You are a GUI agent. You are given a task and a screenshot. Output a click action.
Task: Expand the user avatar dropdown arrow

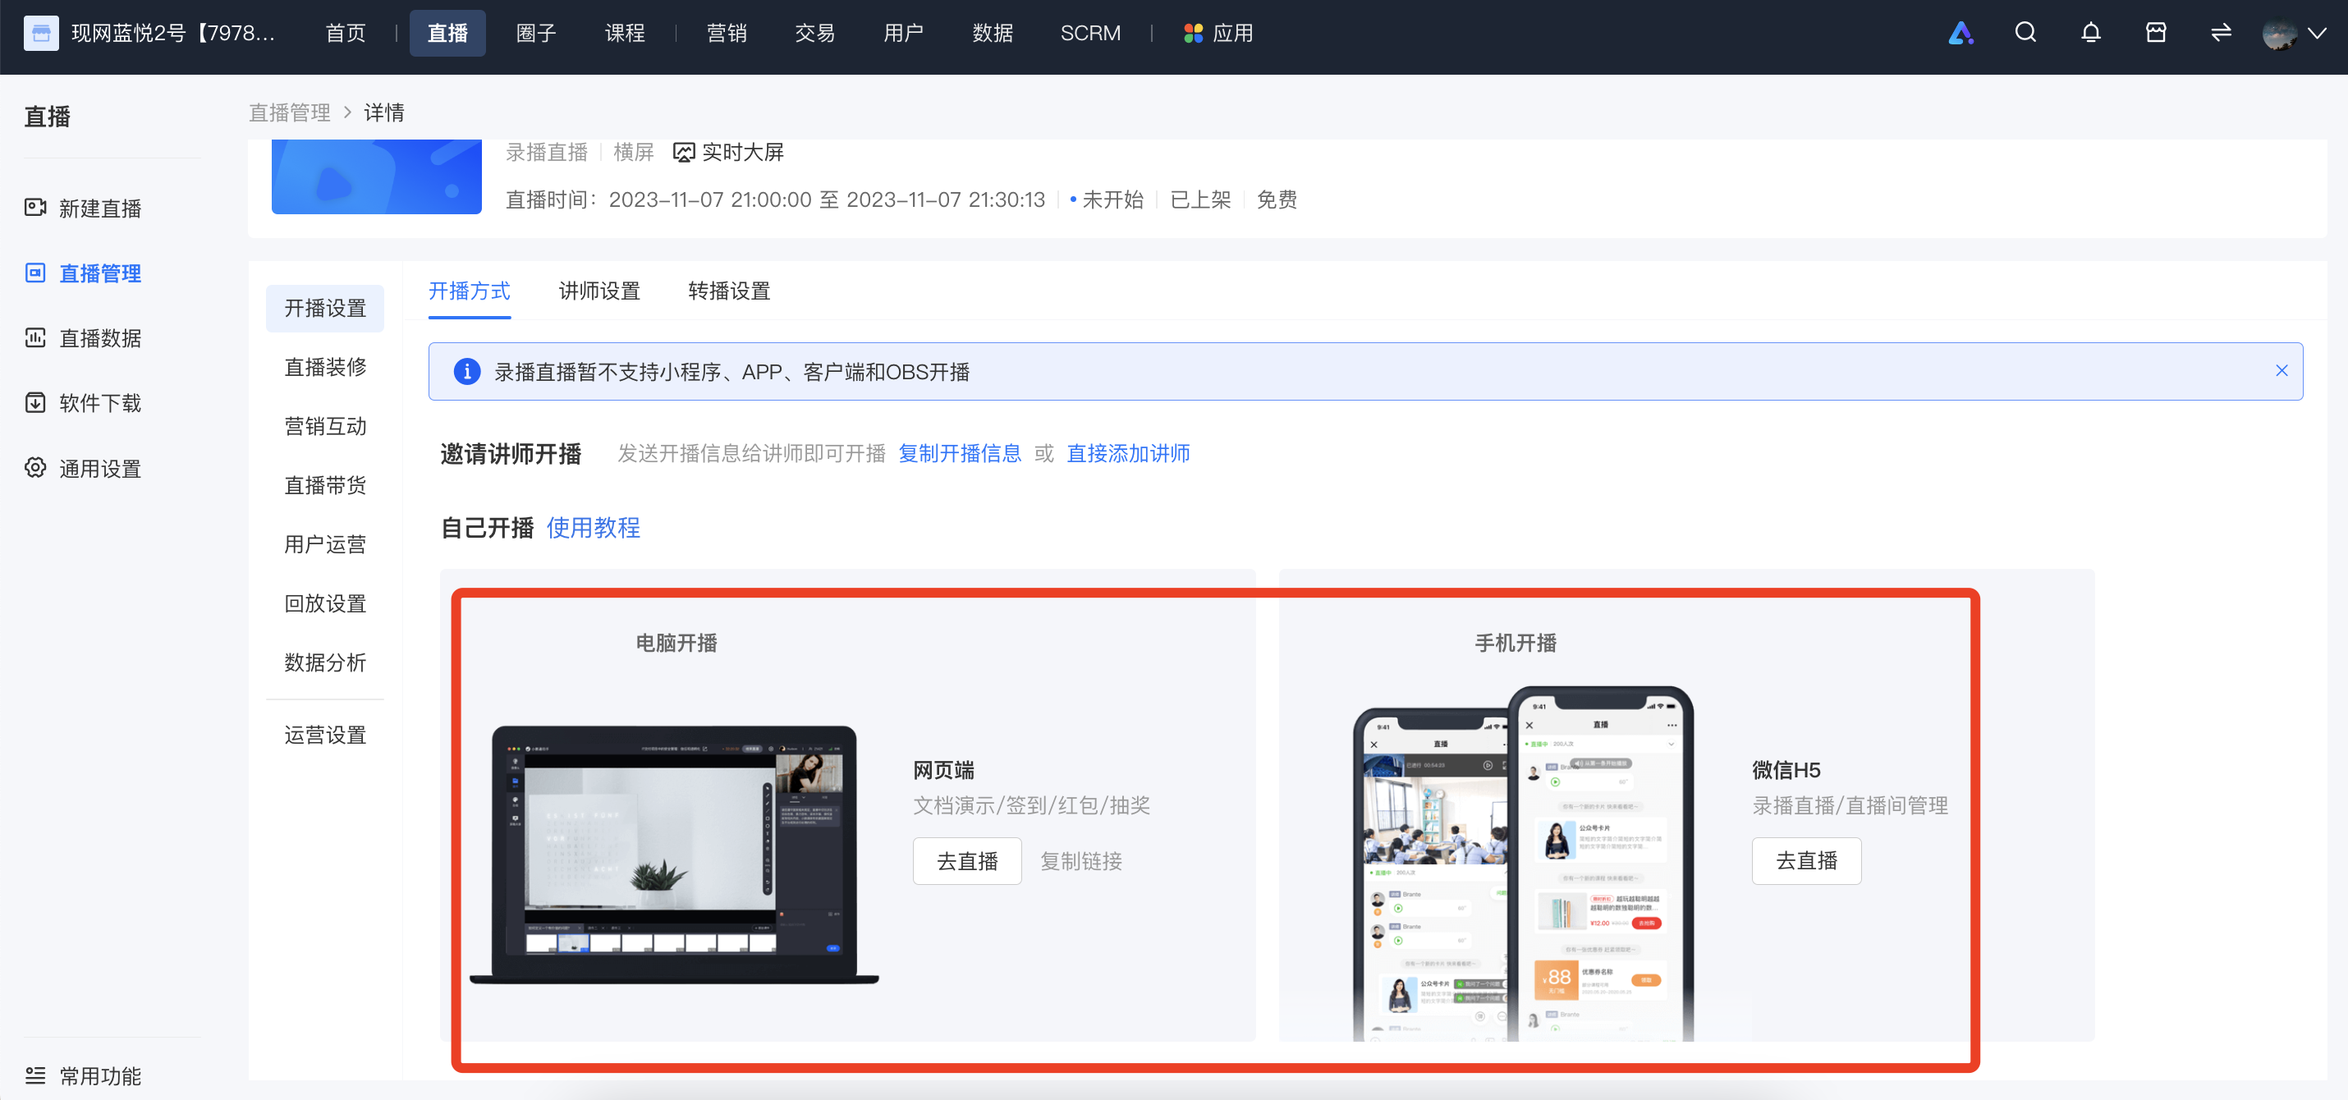(x=2316, y=34)
